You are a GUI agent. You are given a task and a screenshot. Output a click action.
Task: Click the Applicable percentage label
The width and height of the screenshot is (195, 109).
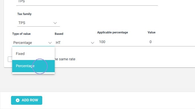[x=113, y=33]
